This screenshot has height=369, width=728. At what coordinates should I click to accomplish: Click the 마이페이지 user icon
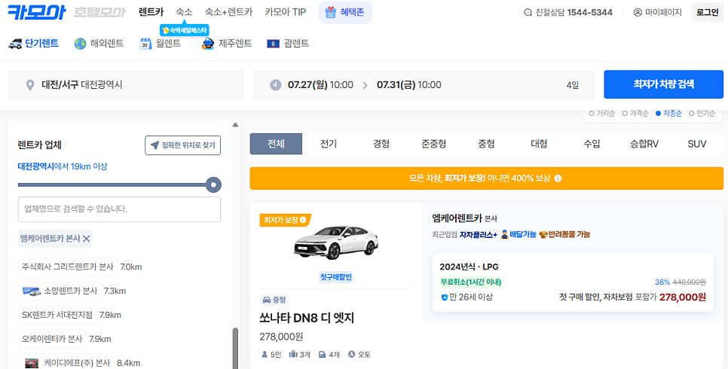click(638, 13)
